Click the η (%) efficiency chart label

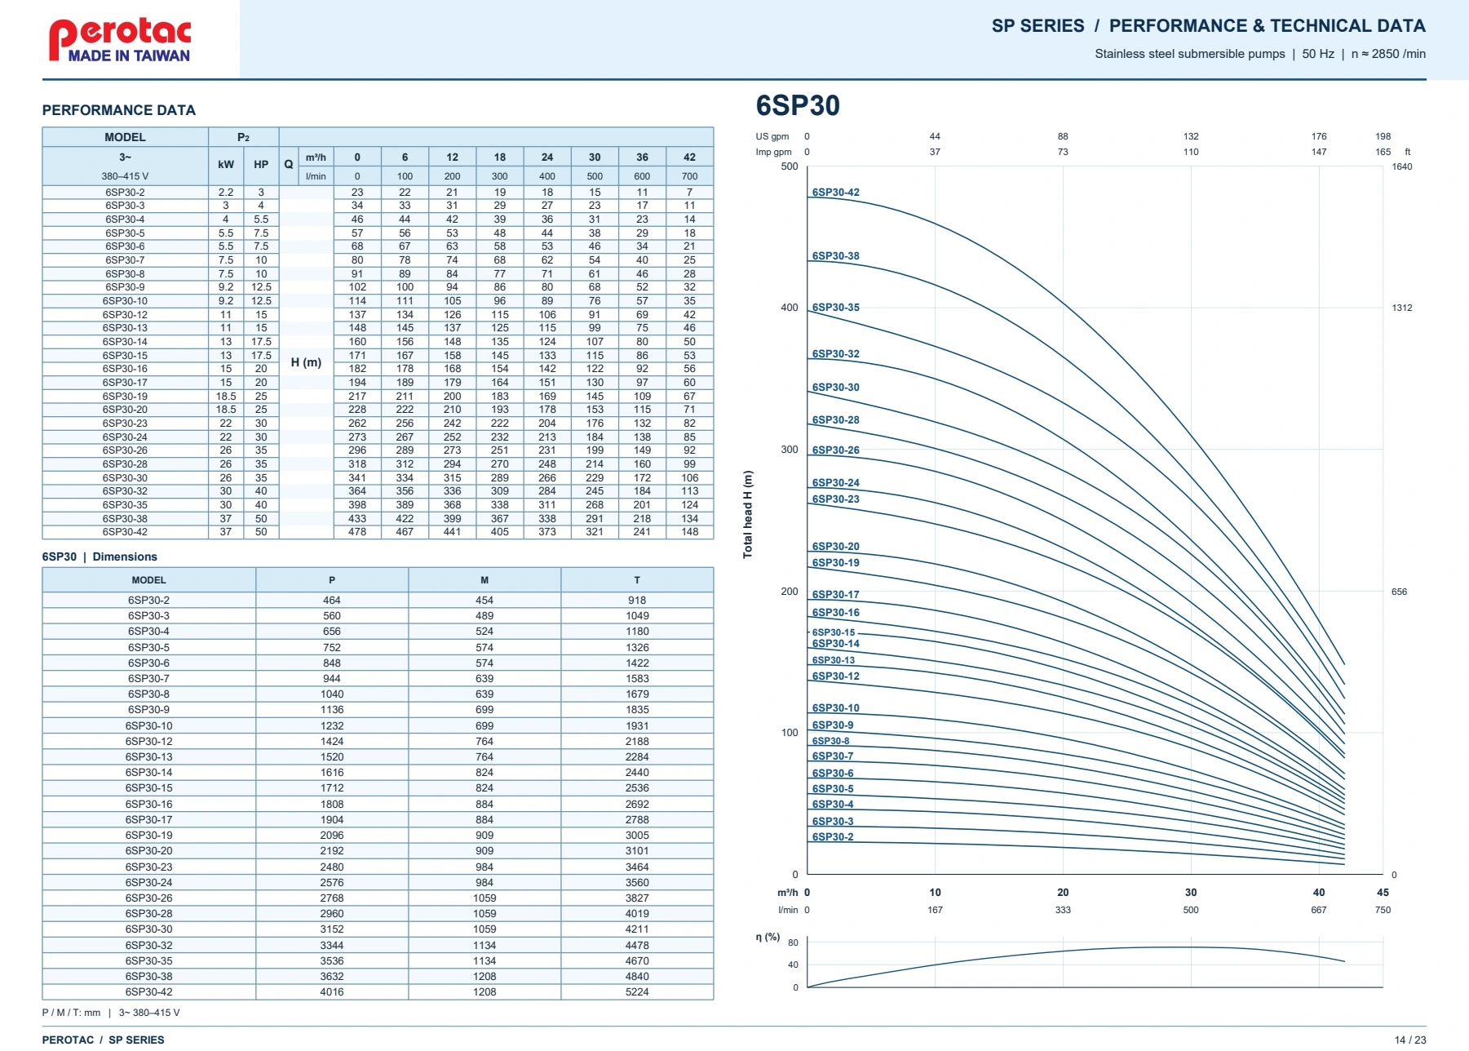pos(768,937)
